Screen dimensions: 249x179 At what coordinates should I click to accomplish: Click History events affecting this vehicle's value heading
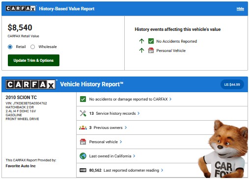click(x=178, y=29)
